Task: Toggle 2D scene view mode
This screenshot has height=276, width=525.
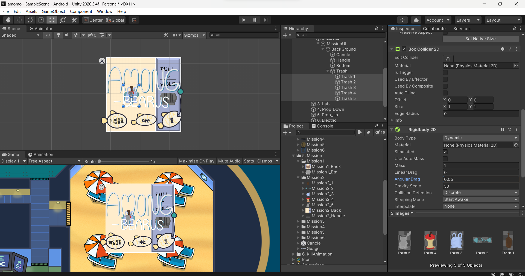Action: coord(48,35)
